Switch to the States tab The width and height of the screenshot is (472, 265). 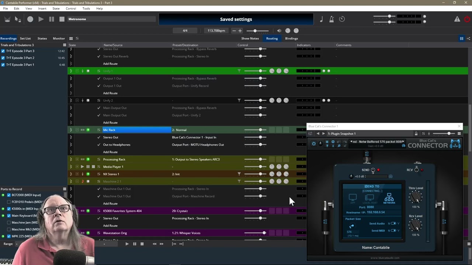point(42,38)
